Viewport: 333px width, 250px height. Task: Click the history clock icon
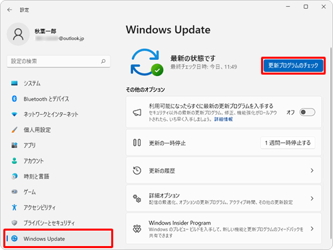tap(137, 171)
